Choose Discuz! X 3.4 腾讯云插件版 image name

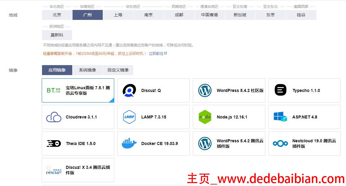click(x=88, y=170)
